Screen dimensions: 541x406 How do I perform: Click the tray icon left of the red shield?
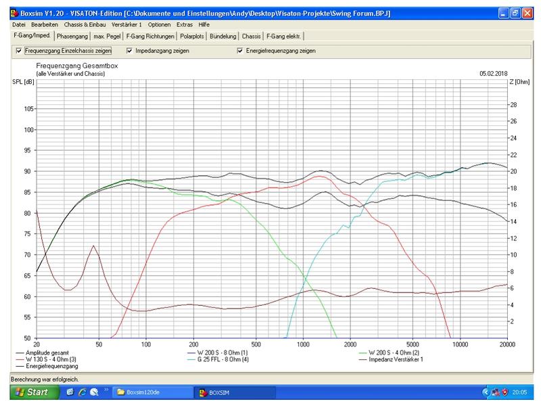(x=495, y=392)
